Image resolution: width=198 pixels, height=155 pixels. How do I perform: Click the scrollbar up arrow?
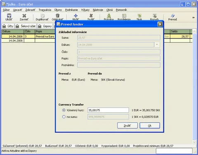click(194, 31)
